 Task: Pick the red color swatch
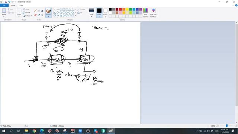click(x=120, y=9)
